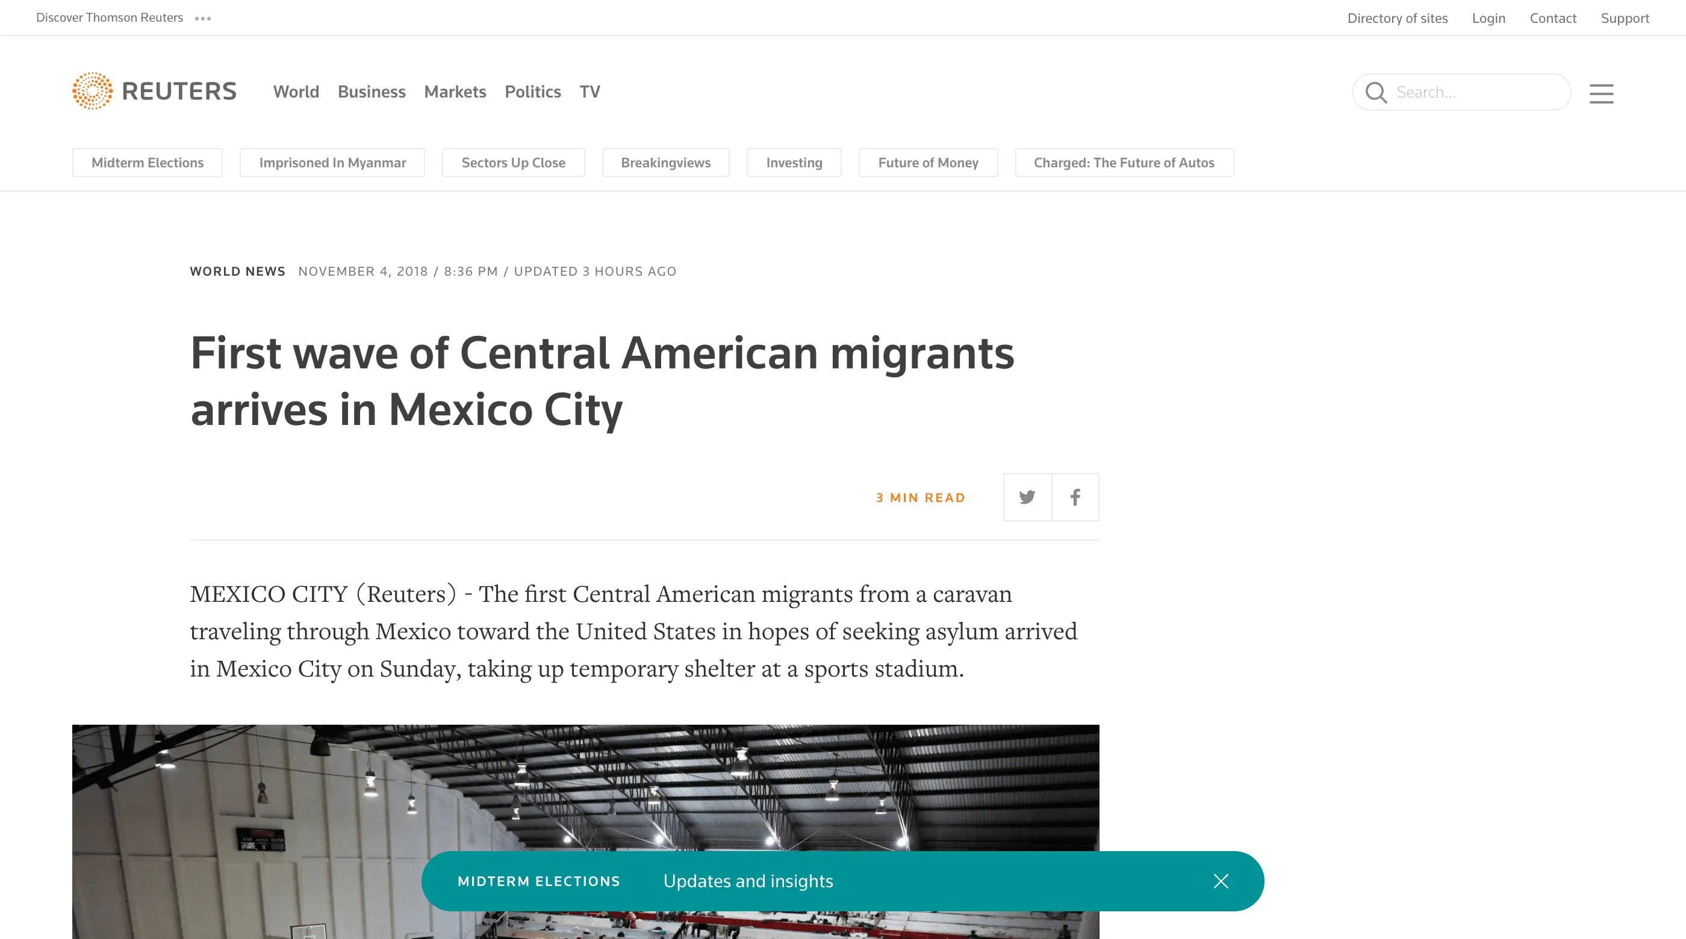Open the hamburger menu

(1601, 93)
